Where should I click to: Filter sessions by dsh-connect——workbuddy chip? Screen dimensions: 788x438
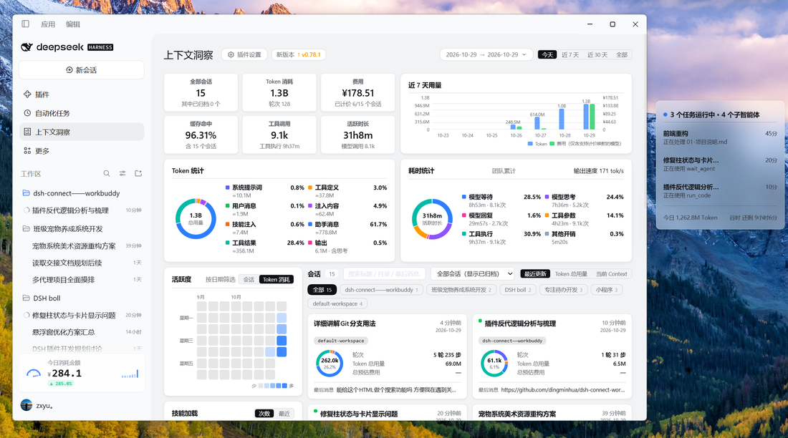pos(381,289)
